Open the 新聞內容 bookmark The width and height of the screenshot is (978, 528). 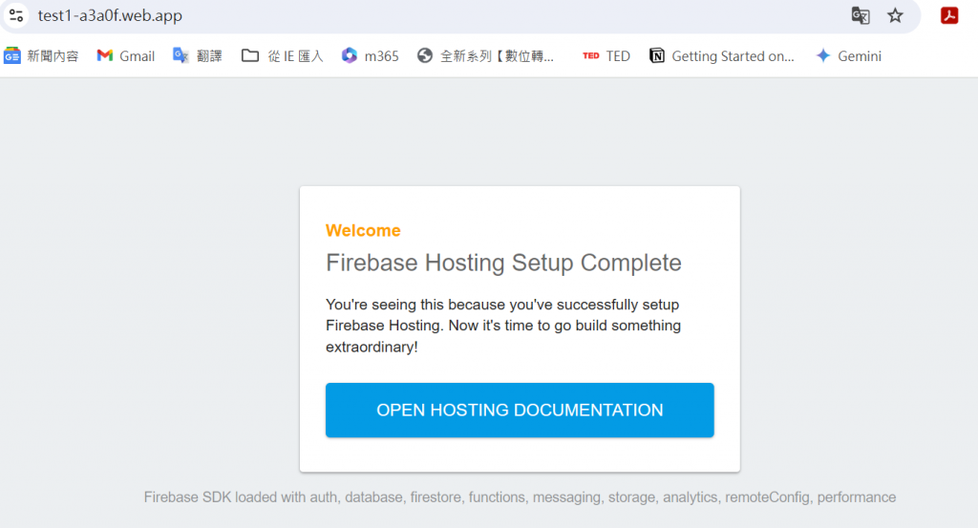click(x=41, y=56)
